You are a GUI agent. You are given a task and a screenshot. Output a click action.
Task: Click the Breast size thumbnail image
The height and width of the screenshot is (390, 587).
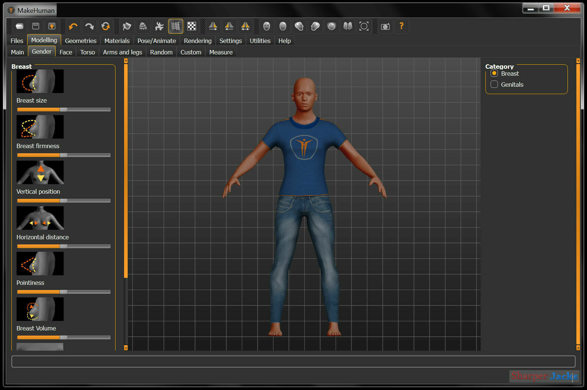point(40,81)
